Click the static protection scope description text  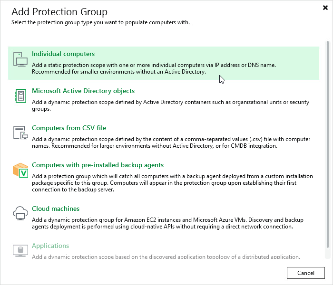click(154, 68)
